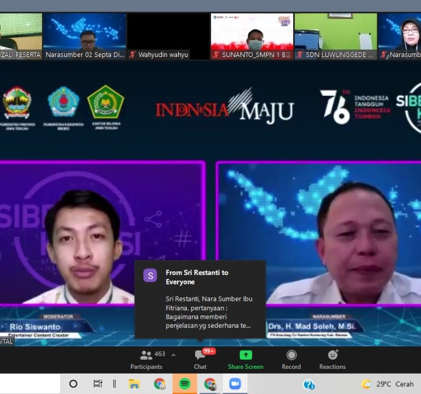The image size is (421, 394).
Task: Click the 463 participants count
Action: pos(160,354)
